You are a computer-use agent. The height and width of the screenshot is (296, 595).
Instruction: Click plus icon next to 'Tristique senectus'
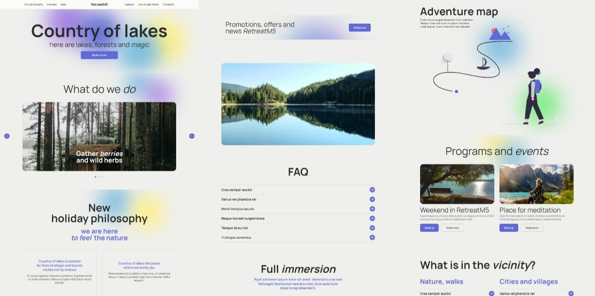(372, 238)
